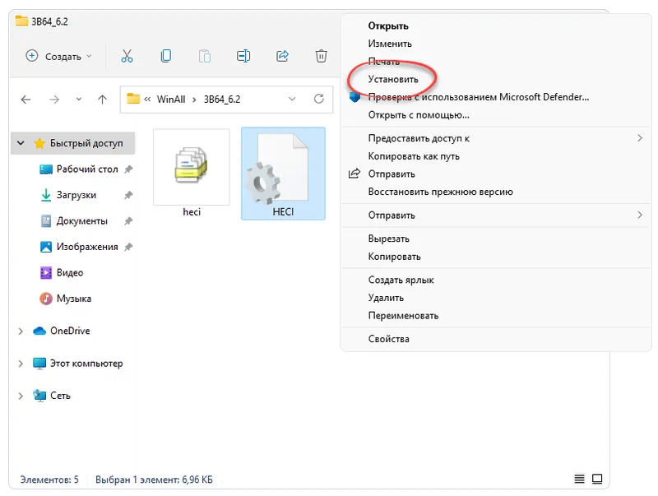
Task: Click WinAll in the address path
Action: 171,100
